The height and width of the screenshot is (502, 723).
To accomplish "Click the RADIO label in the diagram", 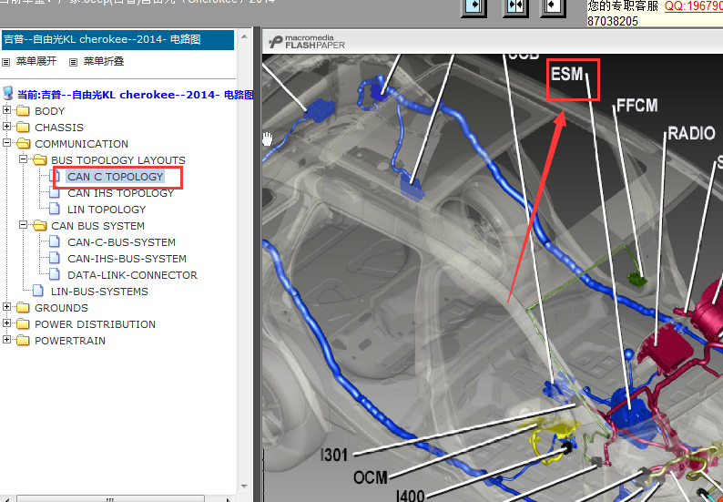I will click(x=691, y=133).
